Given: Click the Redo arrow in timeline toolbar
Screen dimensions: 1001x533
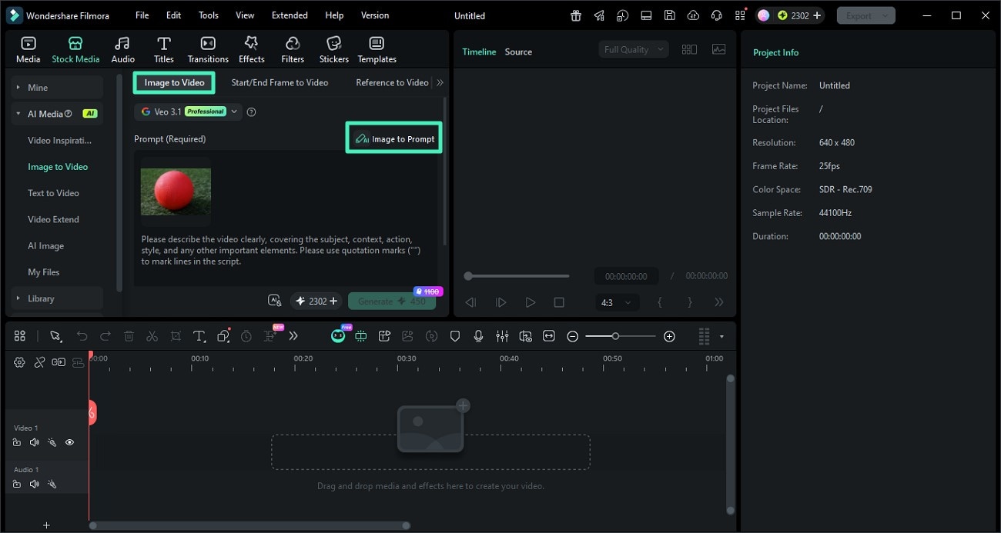Looking at the screenshot, I should pos(105,336).
